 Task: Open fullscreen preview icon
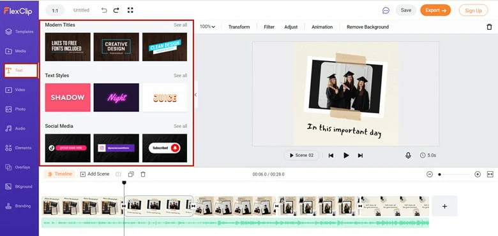tap(130, 10)
